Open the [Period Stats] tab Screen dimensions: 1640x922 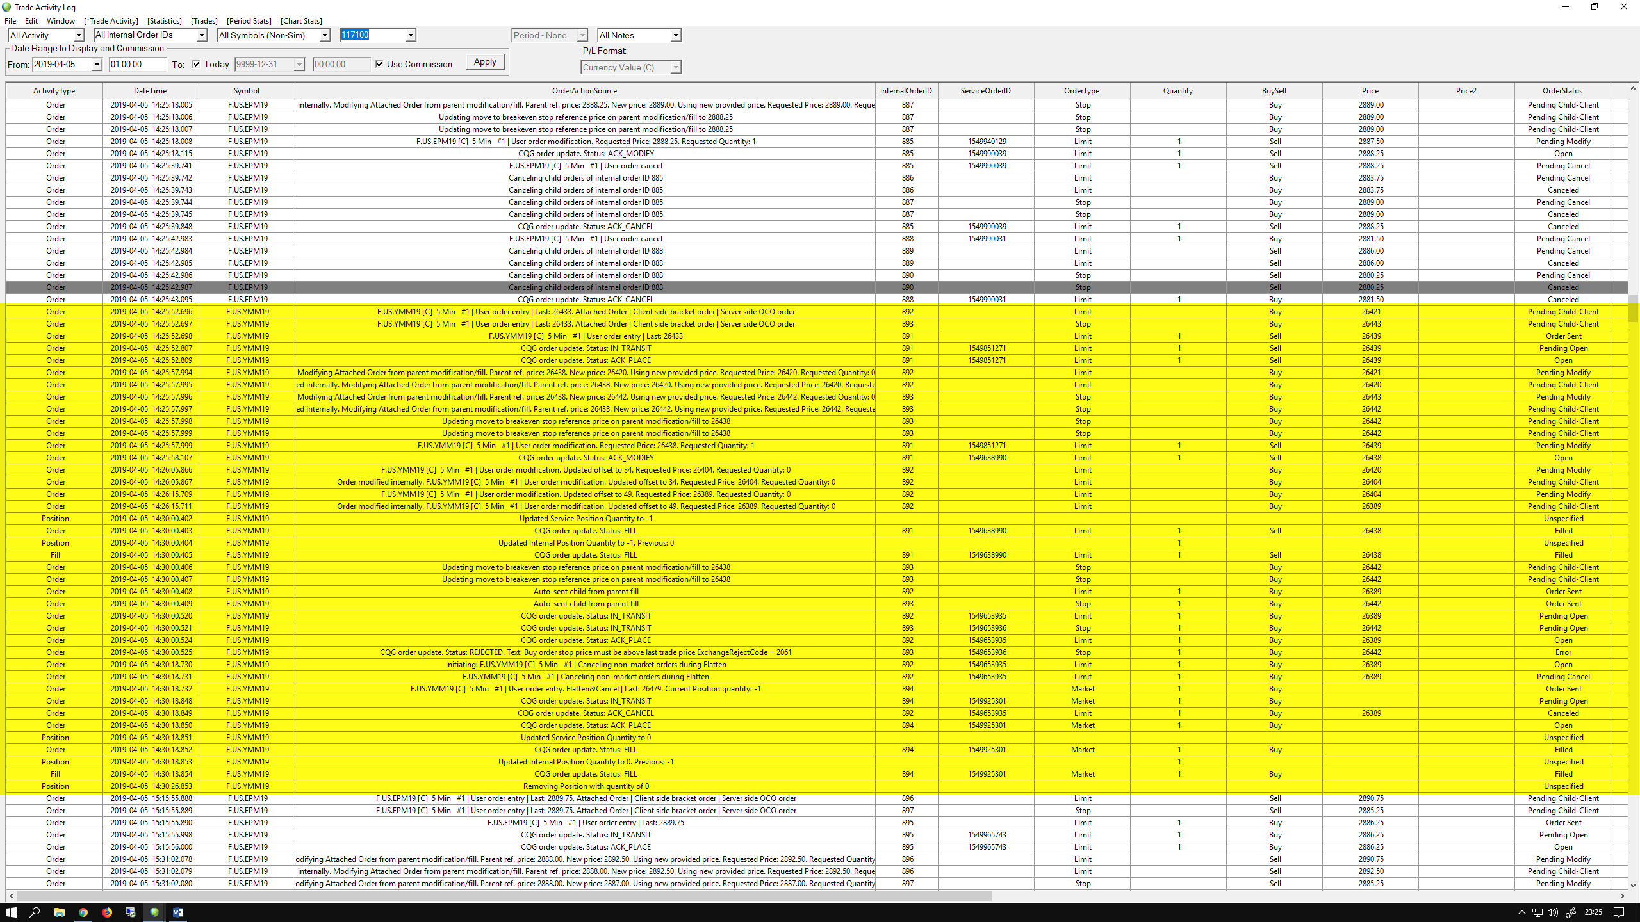click(x=249, y=21)
